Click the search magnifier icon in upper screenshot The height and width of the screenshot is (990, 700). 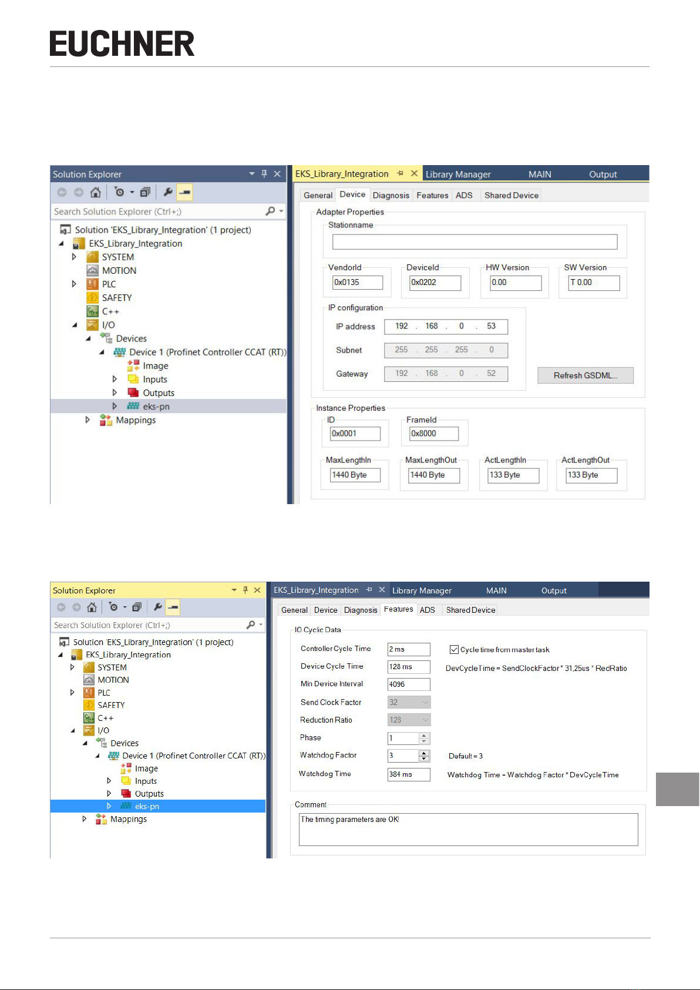coord(270,211)
